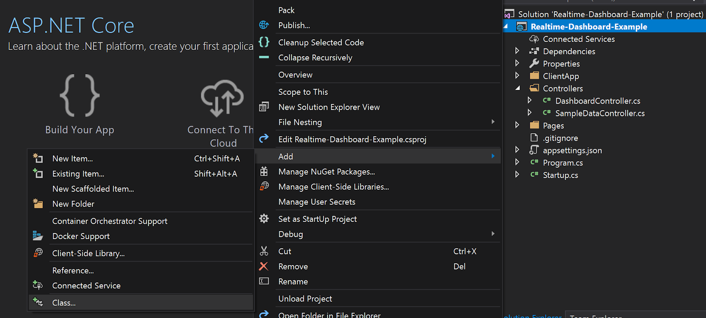Expand the Dependencies node

517,51
